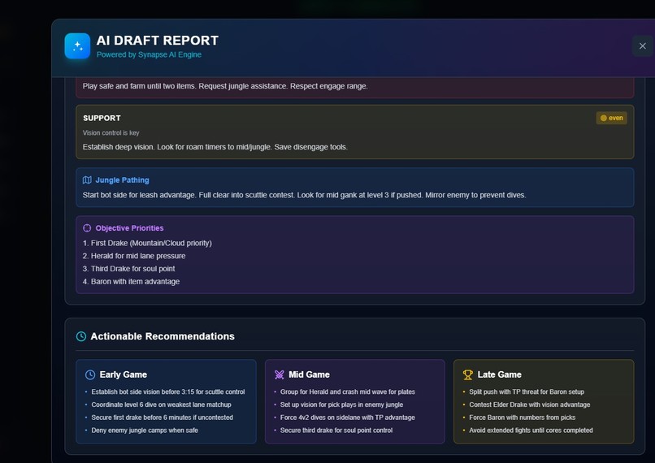Click the Actionable Recommendations clock icon

(x=81, y=336)
